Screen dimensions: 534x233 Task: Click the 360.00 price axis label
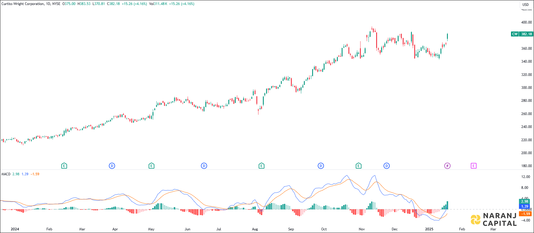pyautogui.click(x=527, y=49)
